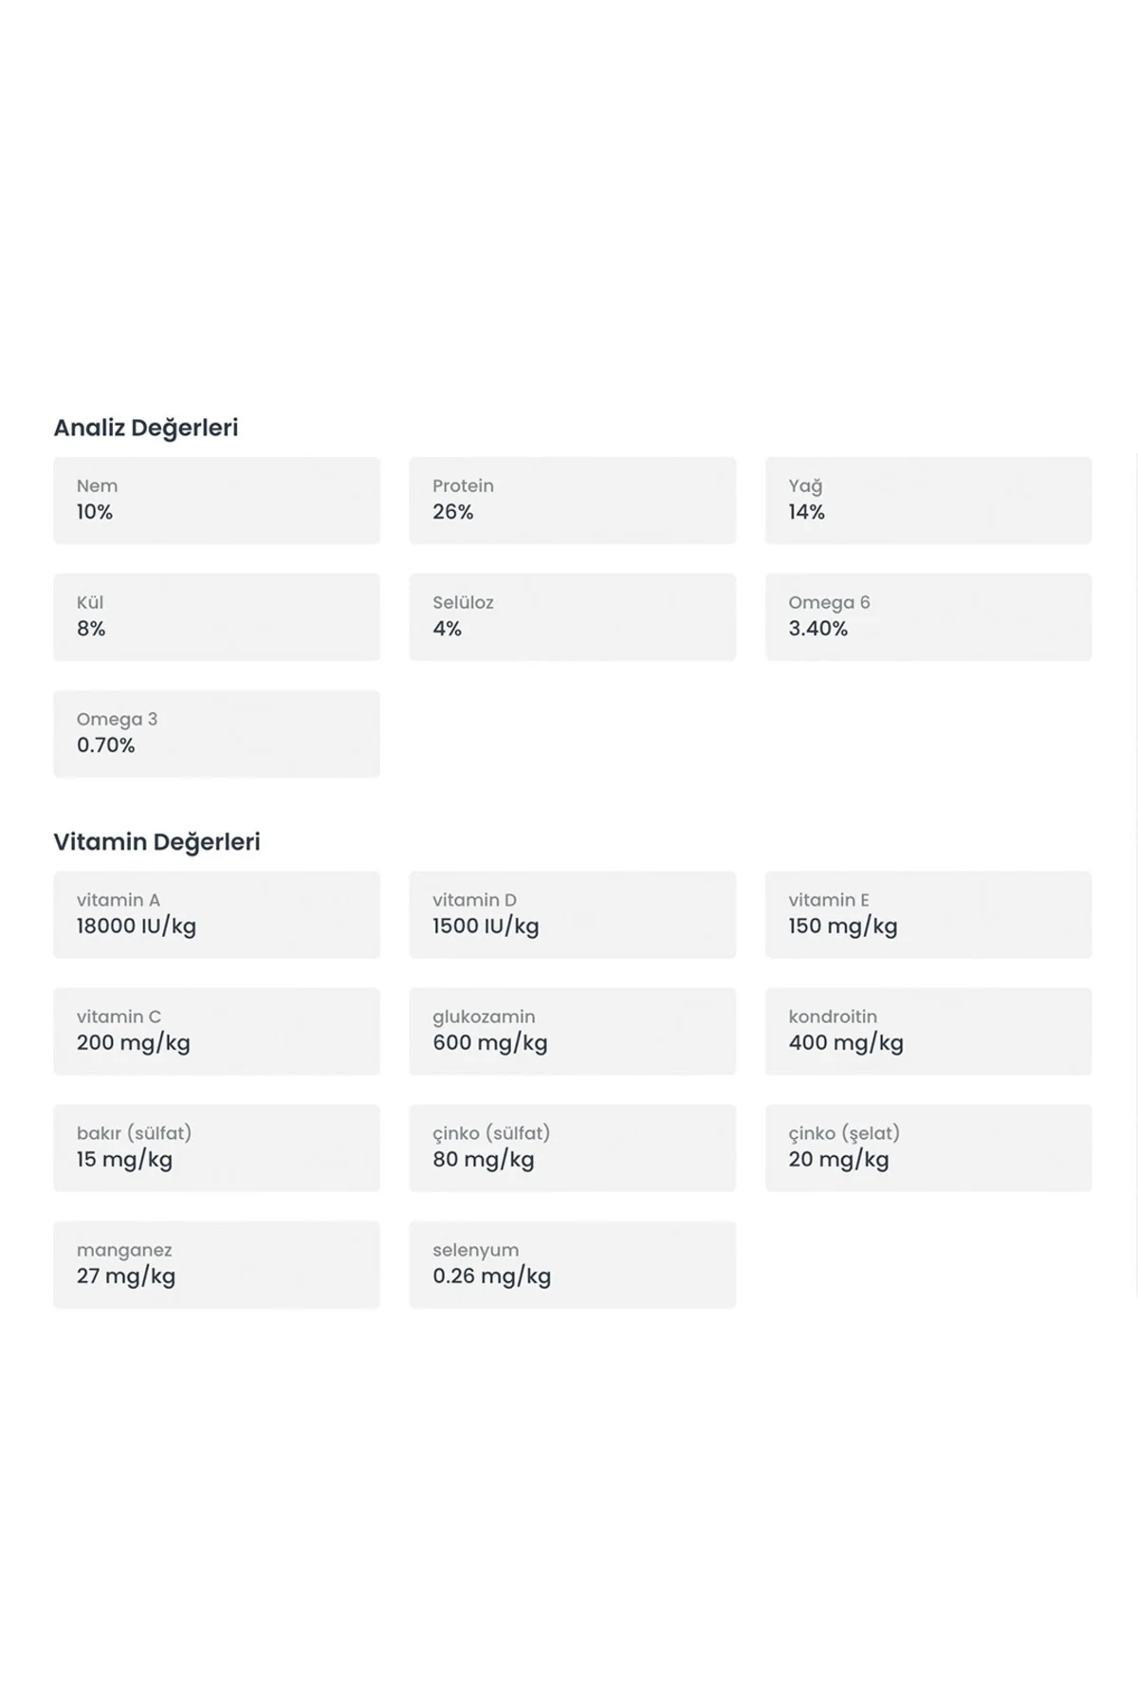Screen dimensions: 1138x1707
Task: Select the Kül 8% card
Action: [x=216, y=617]
